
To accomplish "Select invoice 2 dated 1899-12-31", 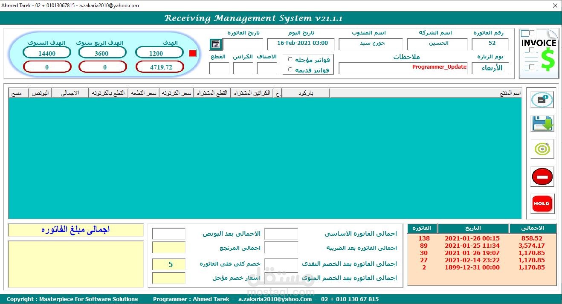I will 482,267.
